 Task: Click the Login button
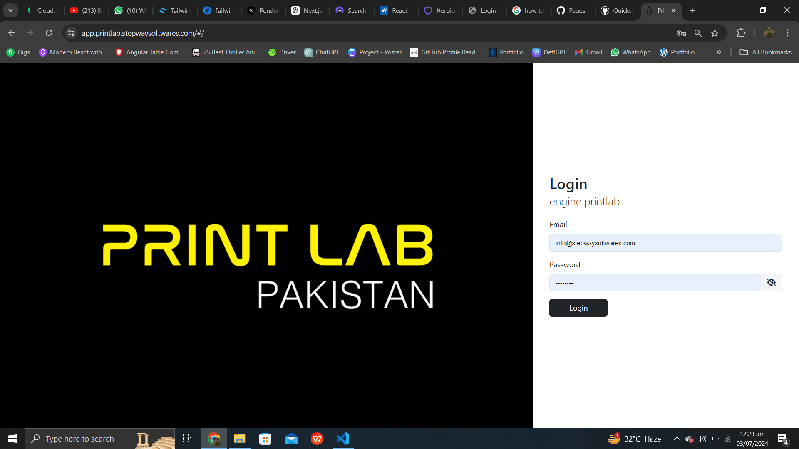point(578,308)
